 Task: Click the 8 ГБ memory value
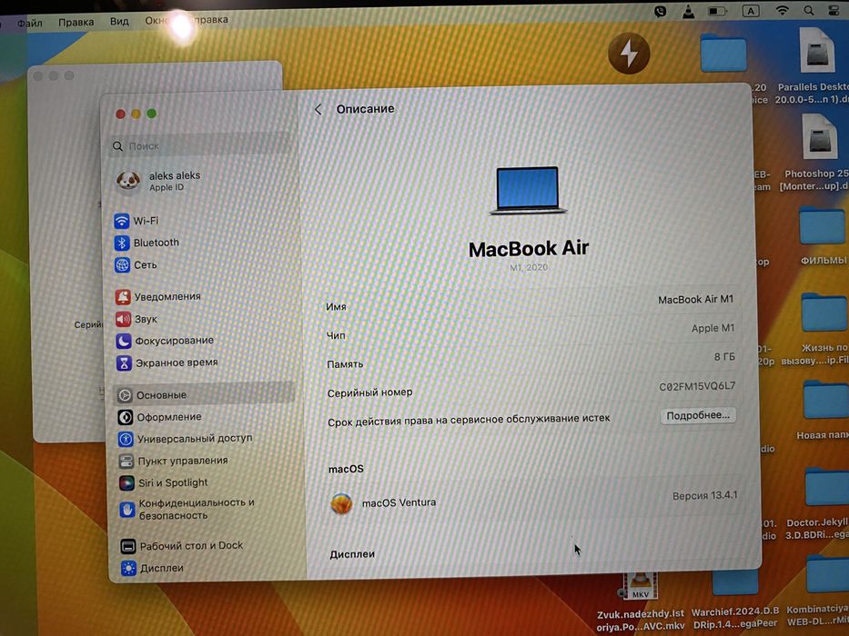coord(724,357)
